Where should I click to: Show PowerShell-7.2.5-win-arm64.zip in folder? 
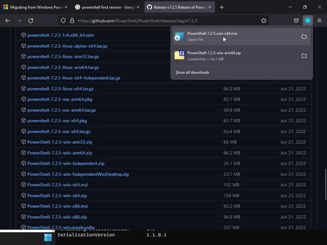[304, 56]
